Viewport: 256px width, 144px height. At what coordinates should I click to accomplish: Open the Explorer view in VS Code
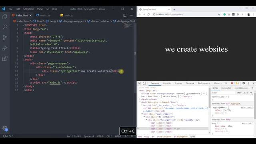[x=5, y=16]
